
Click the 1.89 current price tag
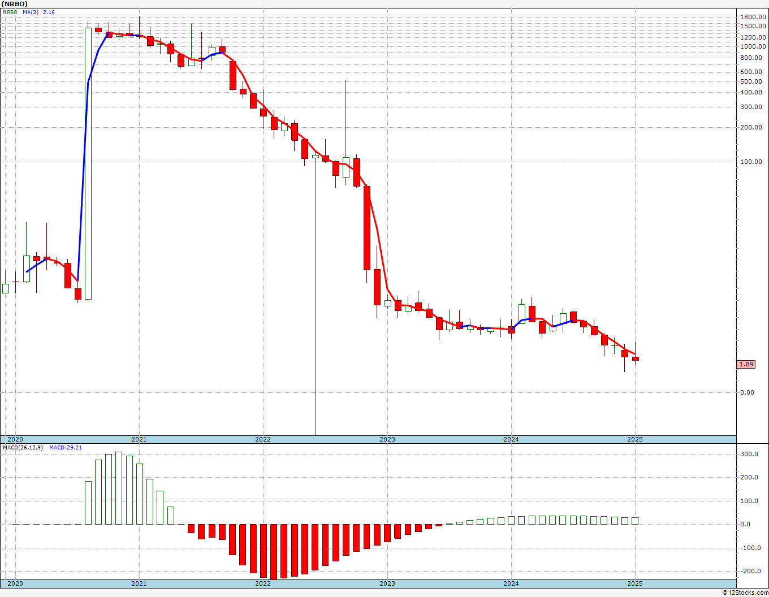click(x=746, y=365)
